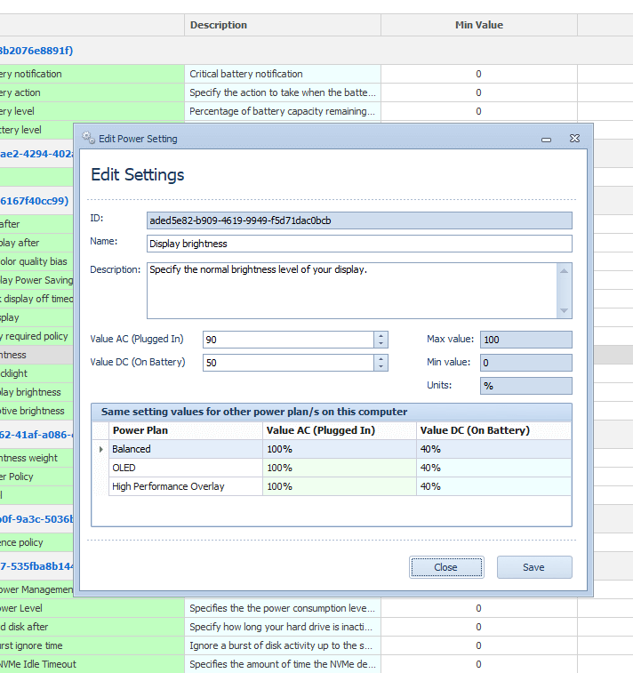Select the 'lay brightness' setting row
Image resolution: width=633 pixels, height=673 pixels.
(36, 392)
